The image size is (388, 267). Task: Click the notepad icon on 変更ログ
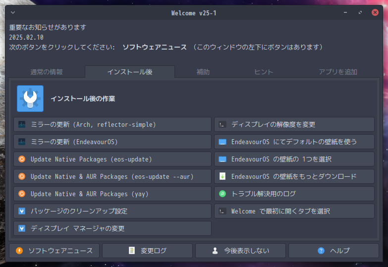point(131,251)
